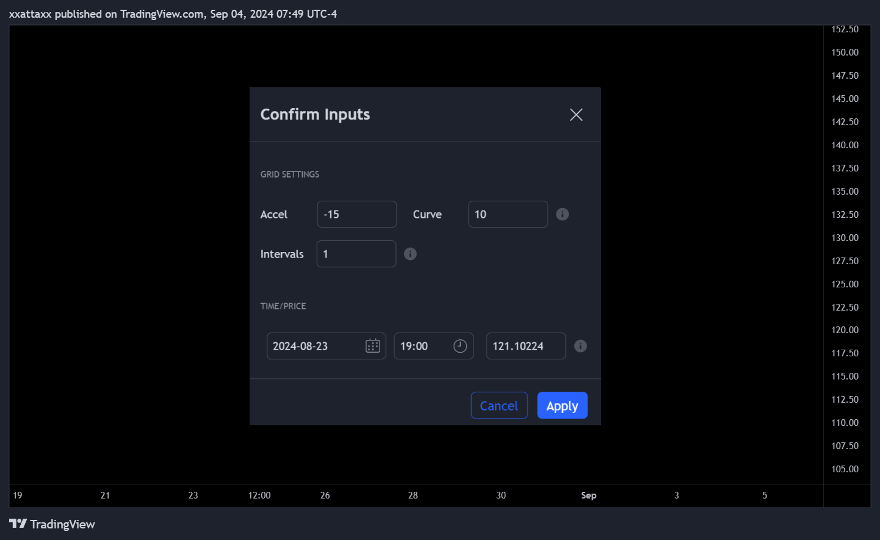Click the 19:00 time field
The image size is (880, 540).
point(434,346)
